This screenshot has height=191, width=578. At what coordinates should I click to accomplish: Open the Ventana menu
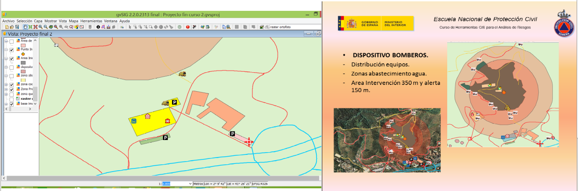point(110,21)
